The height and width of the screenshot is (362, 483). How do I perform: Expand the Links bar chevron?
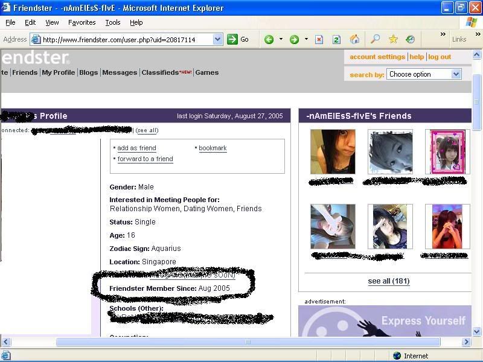coord(478,34)
